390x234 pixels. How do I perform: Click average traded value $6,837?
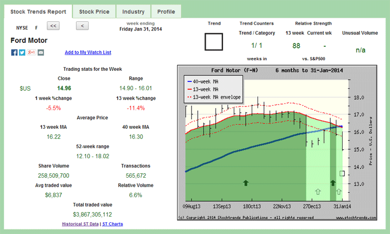[x=53, y=195]
